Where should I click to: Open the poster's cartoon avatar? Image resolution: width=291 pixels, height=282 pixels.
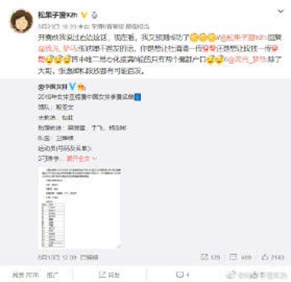point(21,21)
